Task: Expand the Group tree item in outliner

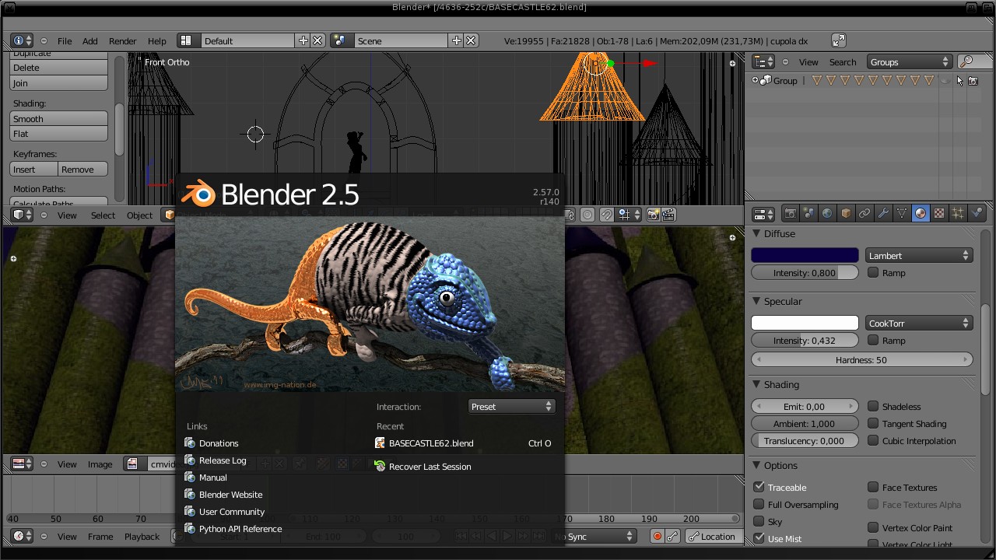Action: [755, 81]
